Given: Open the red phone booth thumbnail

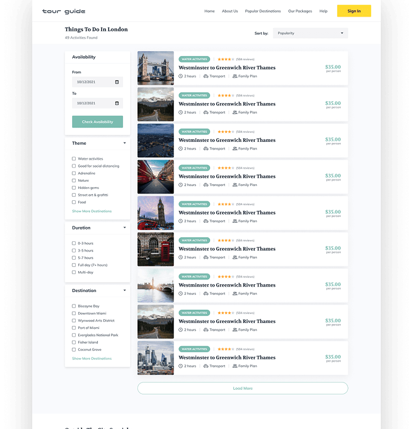Looking at the screenshot, I should [x=156, y=249].
